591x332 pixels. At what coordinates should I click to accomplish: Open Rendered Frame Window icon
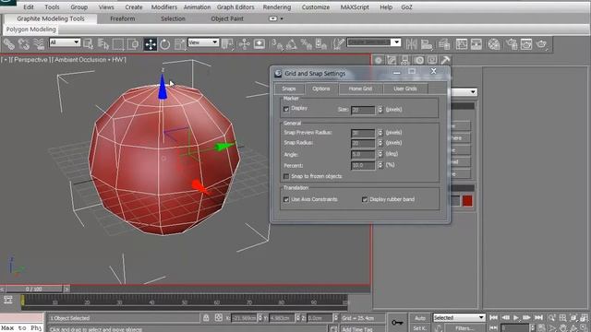[x=526, y=44]
